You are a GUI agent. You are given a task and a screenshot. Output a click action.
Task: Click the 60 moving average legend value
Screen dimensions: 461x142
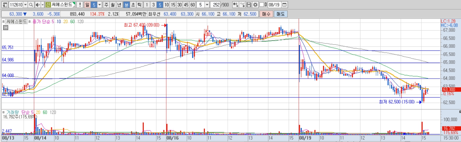tap(72, 21)
